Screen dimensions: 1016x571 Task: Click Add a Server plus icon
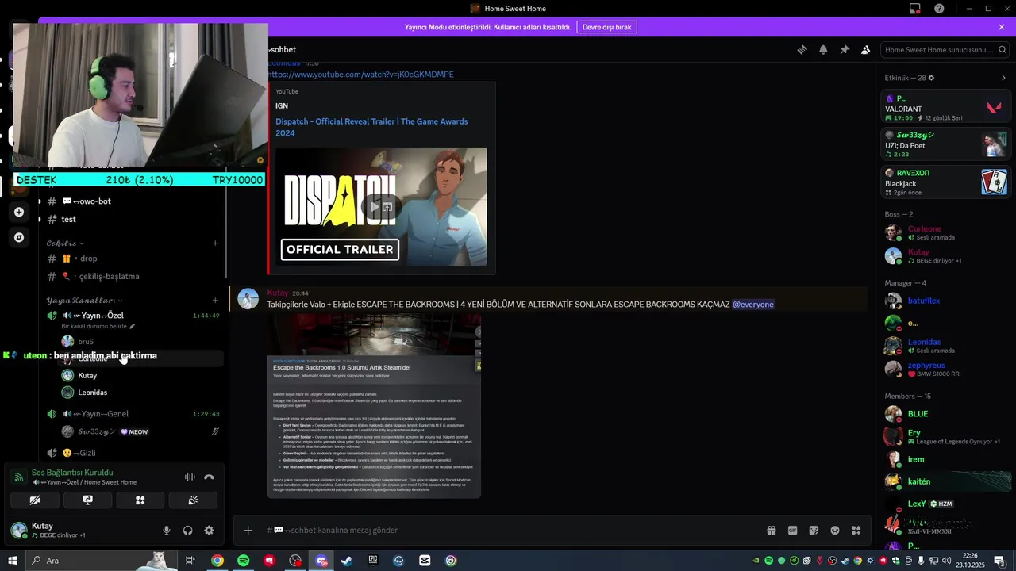click(x=19, y=212)
